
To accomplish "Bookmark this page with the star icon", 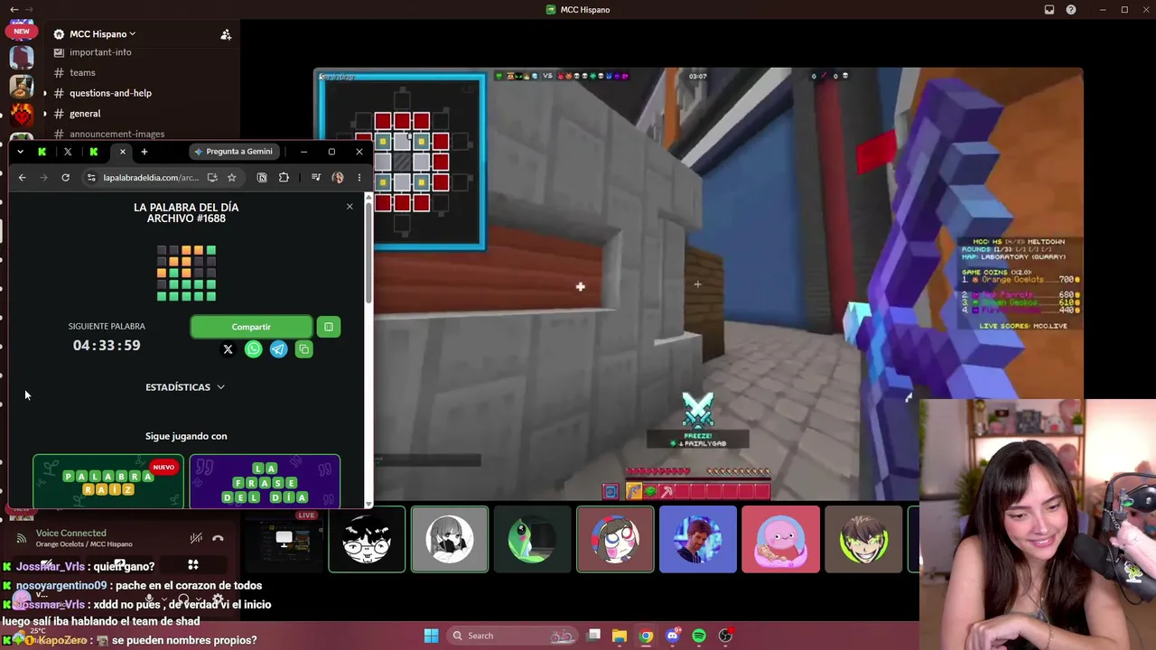I will 231,178.
